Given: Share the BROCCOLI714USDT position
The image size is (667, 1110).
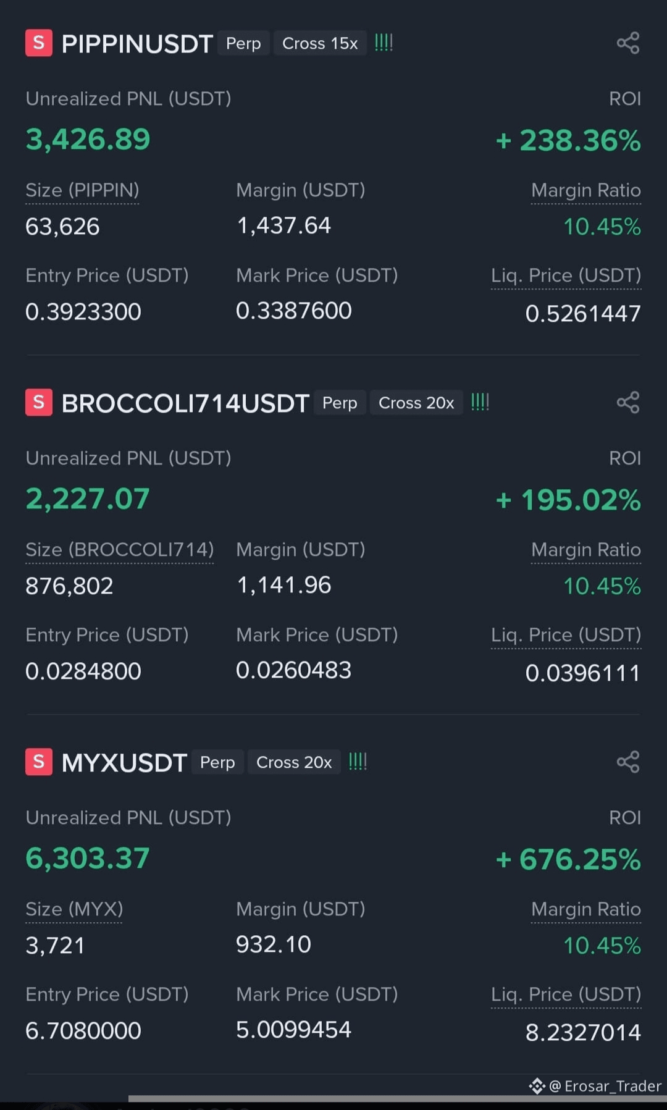Looking at the screenshot, I should tap(627, 403).
